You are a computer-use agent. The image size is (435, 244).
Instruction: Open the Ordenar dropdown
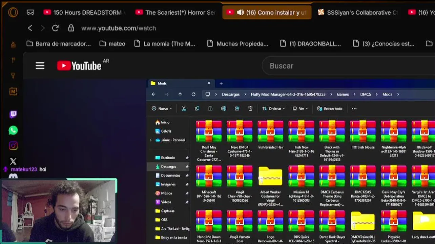(273, 108)
